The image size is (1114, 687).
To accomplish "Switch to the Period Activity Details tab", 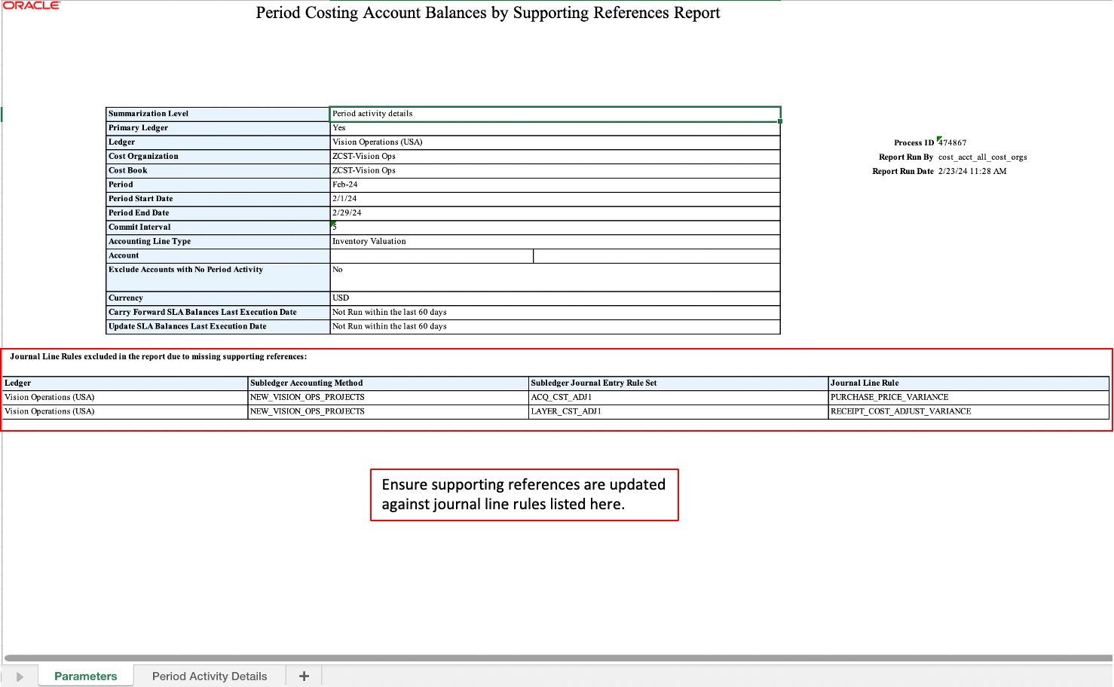I will pos(210,676).
